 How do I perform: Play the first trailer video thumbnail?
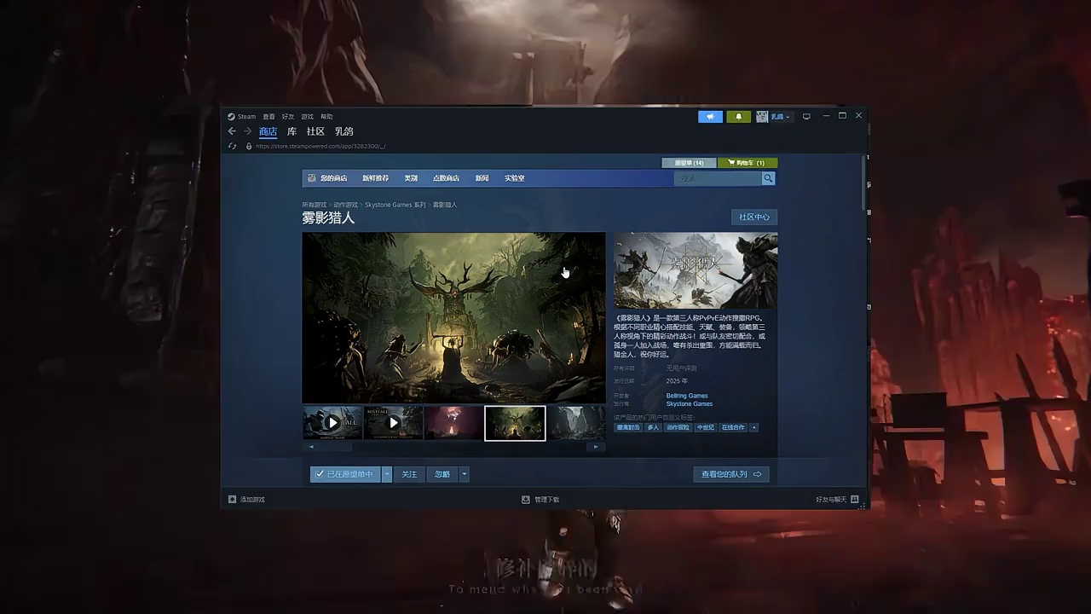(332, 422)
